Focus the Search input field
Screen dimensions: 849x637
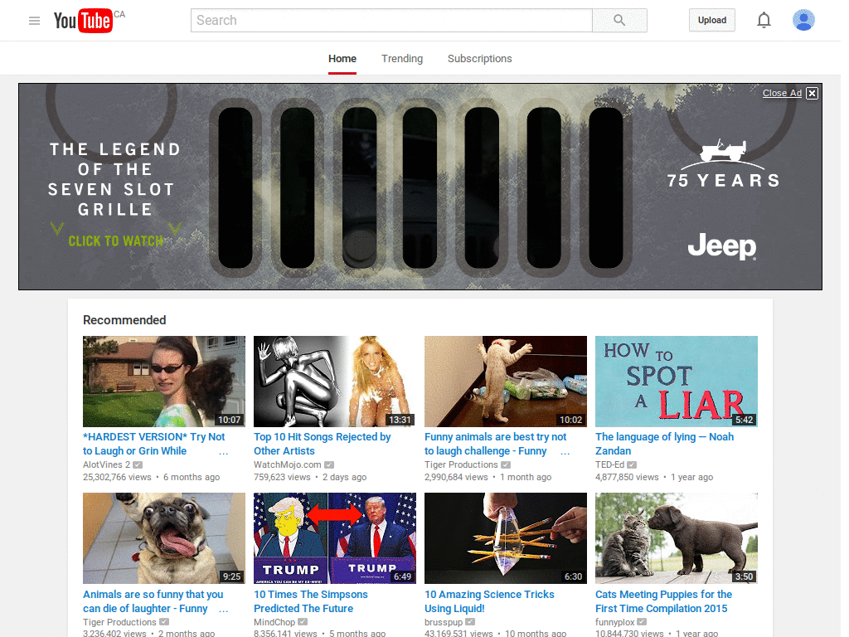click(391, 21)
